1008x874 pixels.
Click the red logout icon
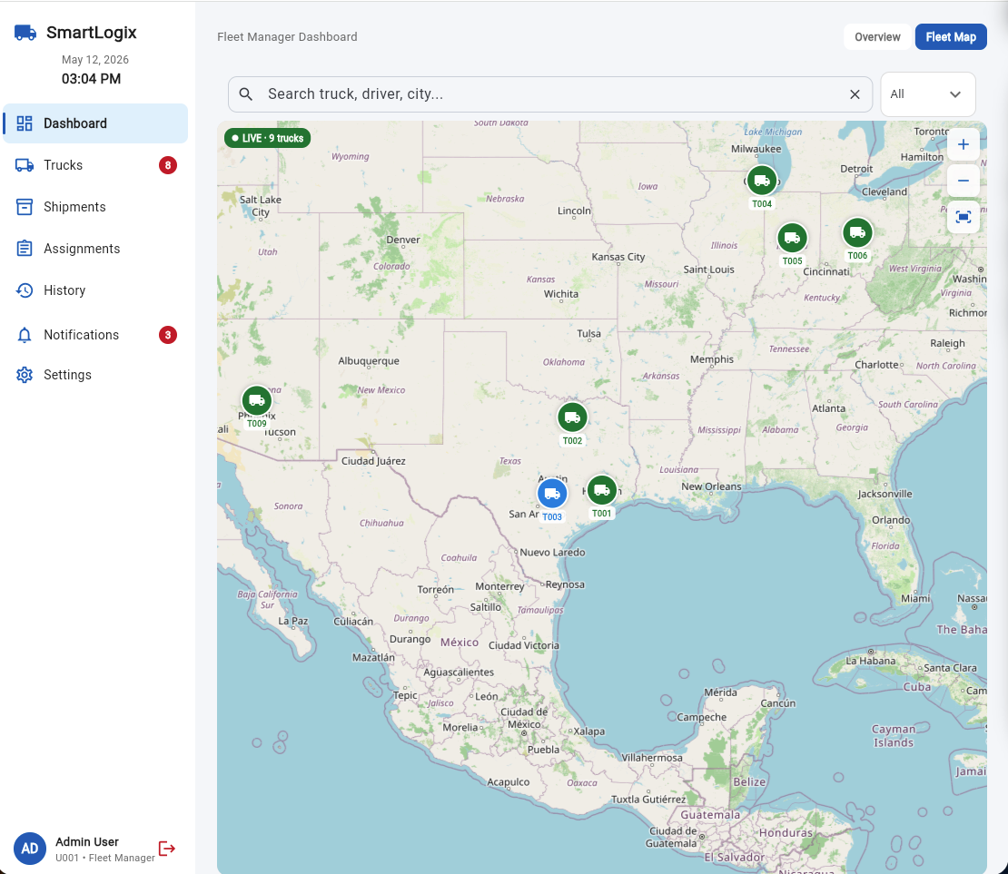(167, 849)
